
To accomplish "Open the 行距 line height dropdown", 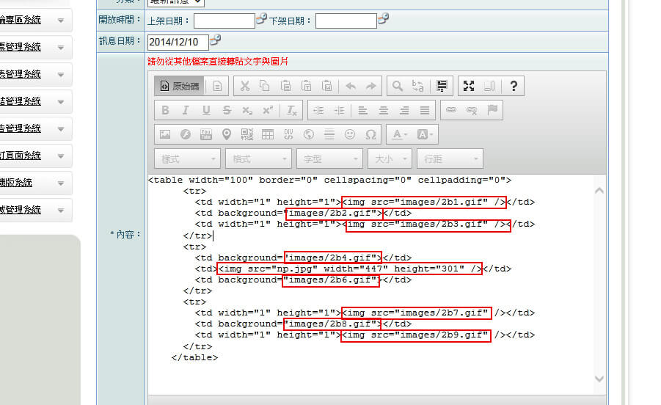I will (449, 158).
